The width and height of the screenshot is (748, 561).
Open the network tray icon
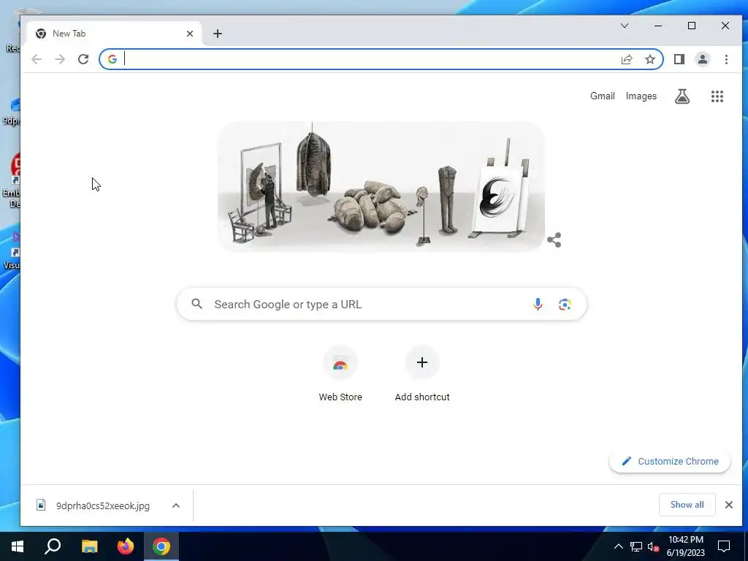(x=636, y=546)
